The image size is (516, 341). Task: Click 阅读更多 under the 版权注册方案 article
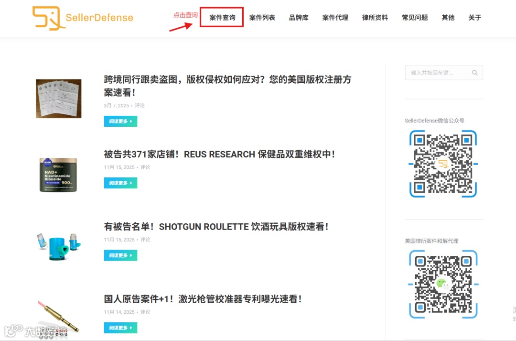point(120,121)
